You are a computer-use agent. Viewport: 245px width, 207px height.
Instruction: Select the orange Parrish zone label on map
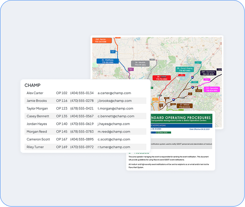tap(102, 40)
